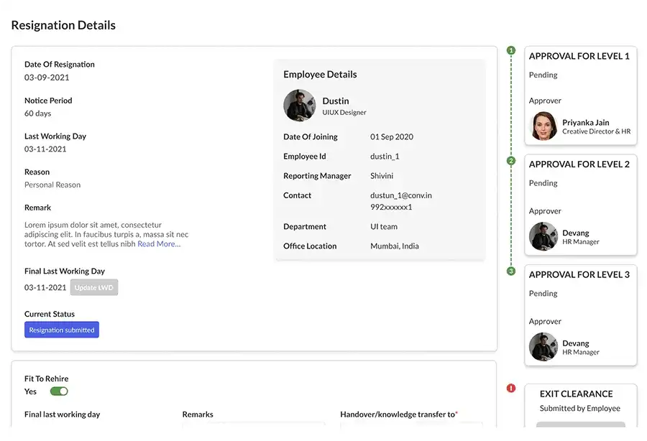
Task: Click the Devang name in Level 2 card
Action: [x=576, y=233]
